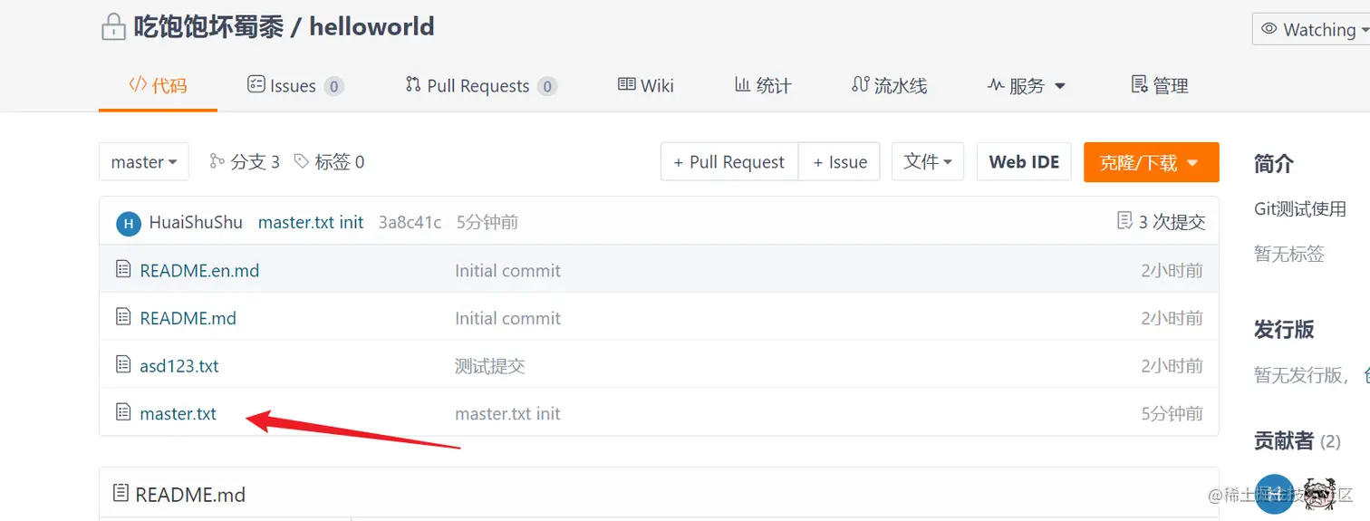Open the 克隆/下载 clone dropdown
1370x521 pixels.
click(1151, 162)
